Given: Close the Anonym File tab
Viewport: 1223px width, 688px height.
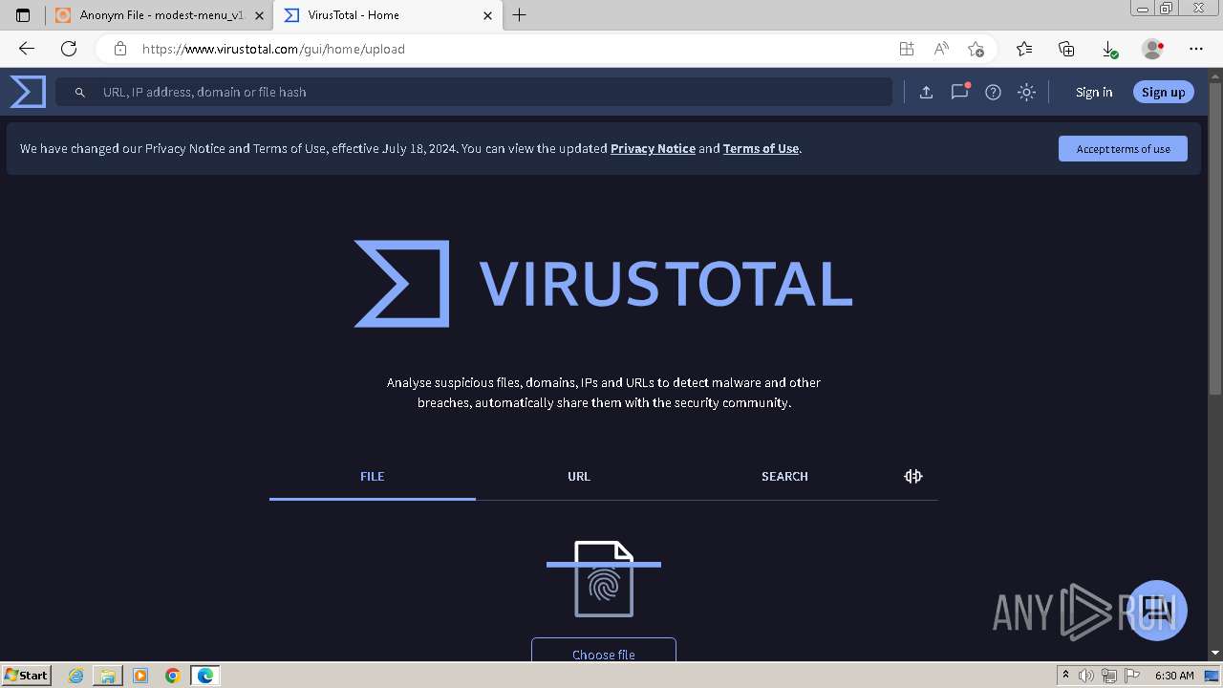Looking at the screenshot, I should 259,15.
